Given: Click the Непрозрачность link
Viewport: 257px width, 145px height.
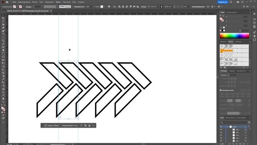Looking at the screenshot, I should [80, 7].
